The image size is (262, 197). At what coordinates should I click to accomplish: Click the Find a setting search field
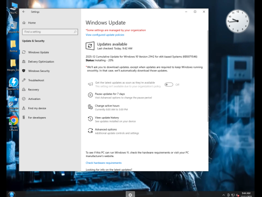point(50,32)
